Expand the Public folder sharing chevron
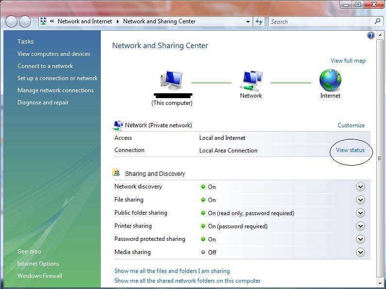 (x=360, y=213)
